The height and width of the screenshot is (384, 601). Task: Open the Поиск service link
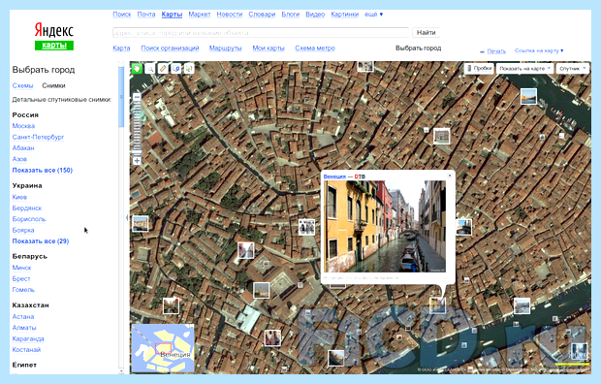(122, 15)
